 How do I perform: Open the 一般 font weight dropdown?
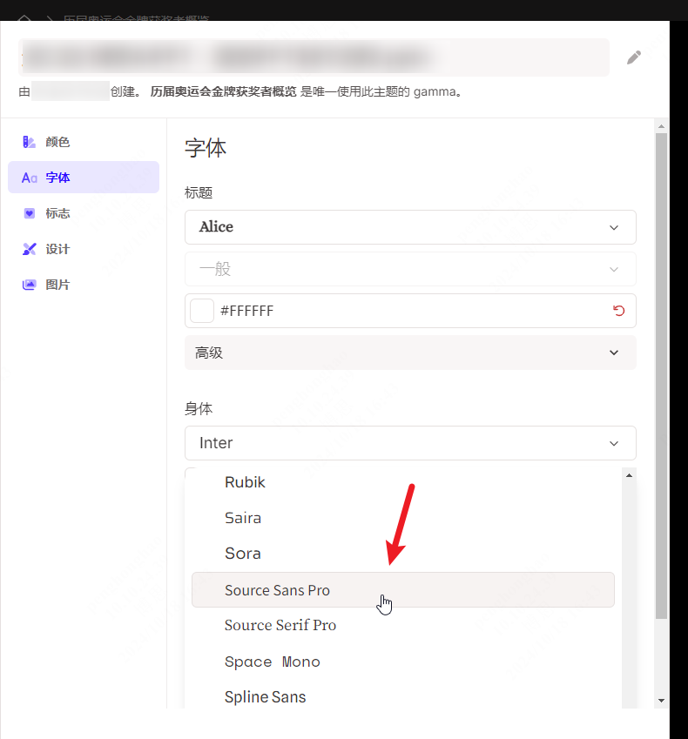(410, 269)
